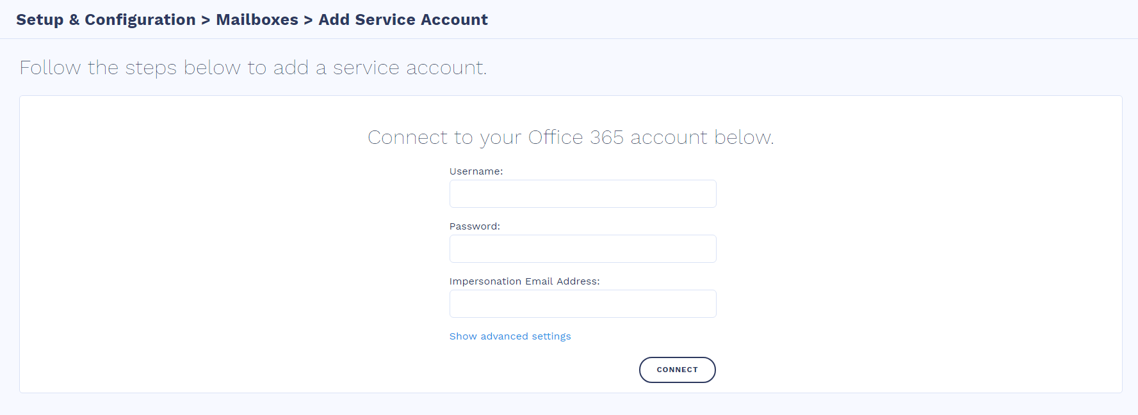
Task: Click the 'Follow the steps below' heading
Action: coord(253,68)
